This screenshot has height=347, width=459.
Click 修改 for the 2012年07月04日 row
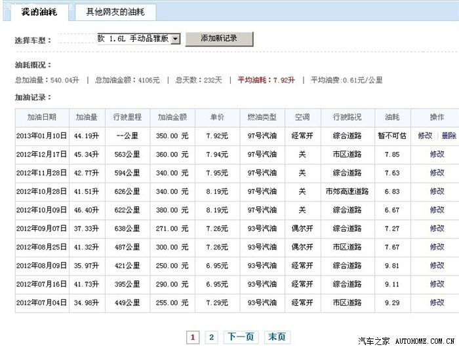click(437, 302)
